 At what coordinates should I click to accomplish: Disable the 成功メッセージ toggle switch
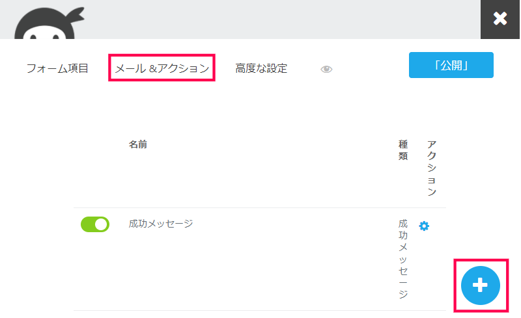[95, 224]
